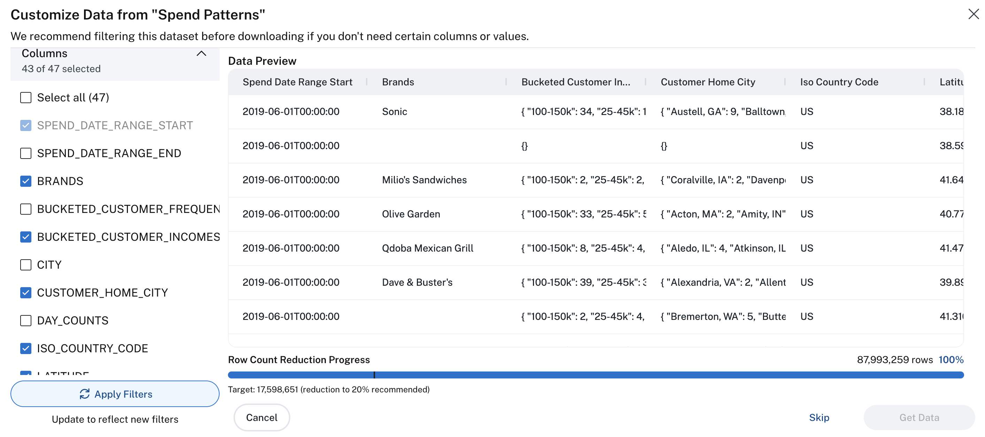Uncheck the BRANDS column checkbox
This screenshot has height=437, width=985.
tap(26, 181)
